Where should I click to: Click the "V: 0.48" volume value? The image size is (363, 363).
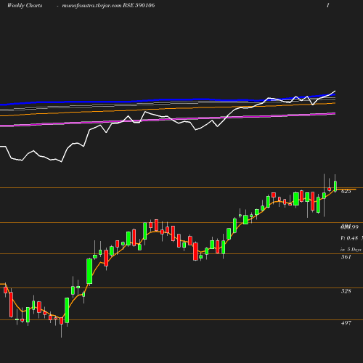[x=349, y=238]
